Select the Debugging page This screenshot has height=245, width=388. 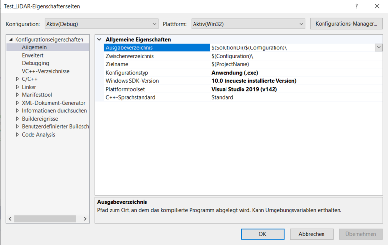click(x=35, y=63)
